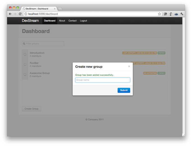This screenshot has width=192, height=146.
Task: Reload the page with refresh icon
Action: point(20,14)
